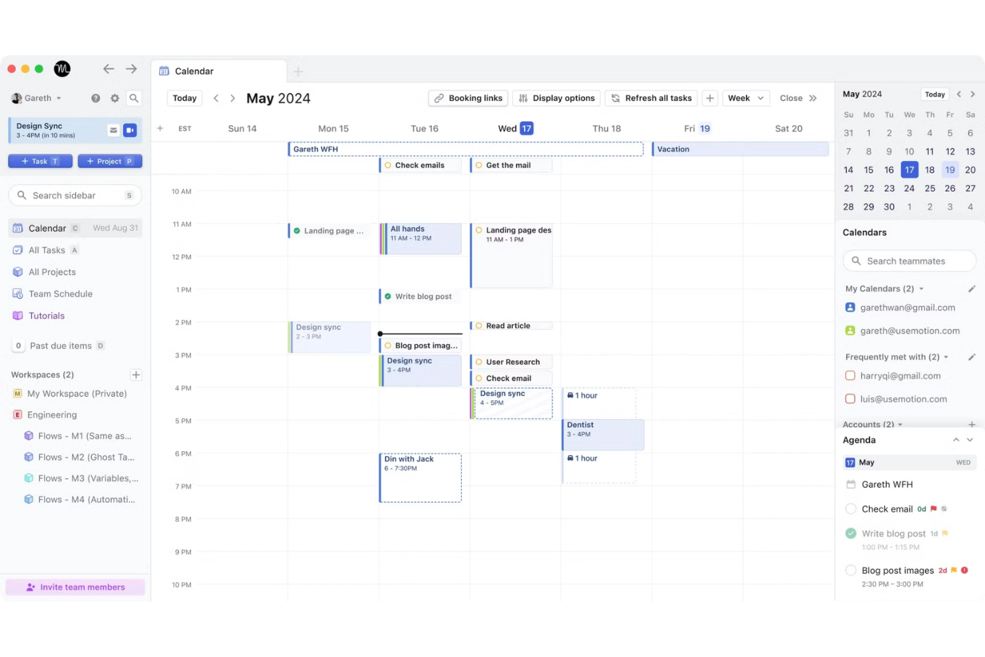Viewport: 985px width, 657px height.
Task: Mark the Check email agenda task complete
Action: click(851, 509)
